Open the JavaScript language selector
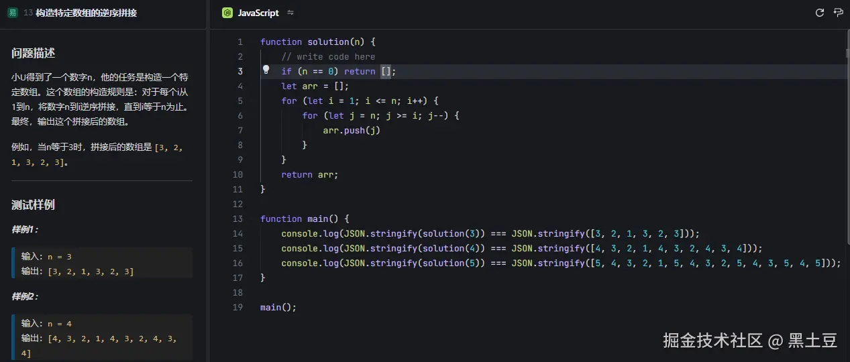The image size is (850, 362). point(258,13)
